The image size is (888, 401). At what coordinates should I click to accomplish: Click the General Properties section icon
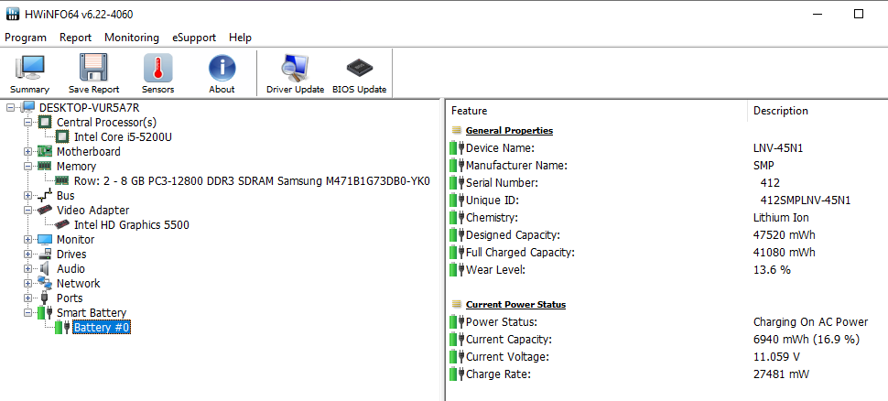coord(457,130)
